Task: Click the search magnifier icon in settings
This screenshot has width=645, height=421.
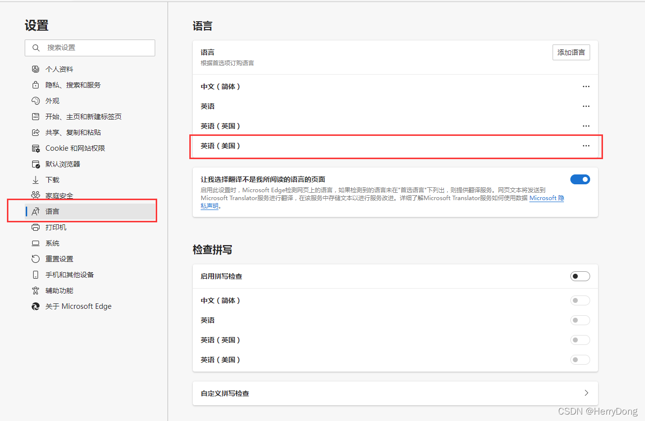Action: 36,48
